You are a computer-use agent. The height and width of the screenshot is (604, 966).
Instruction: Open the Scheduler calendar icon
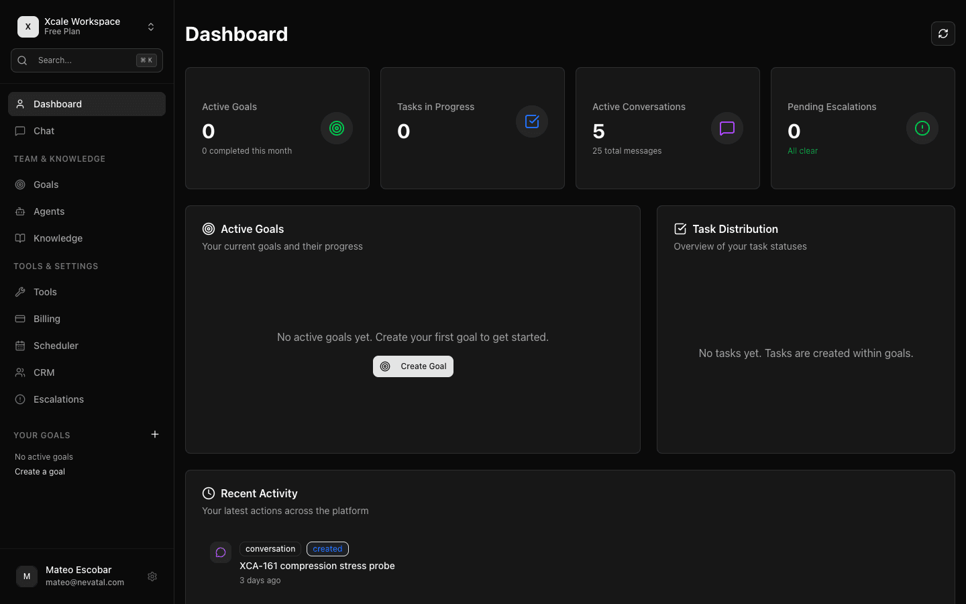tap(20, 346)
